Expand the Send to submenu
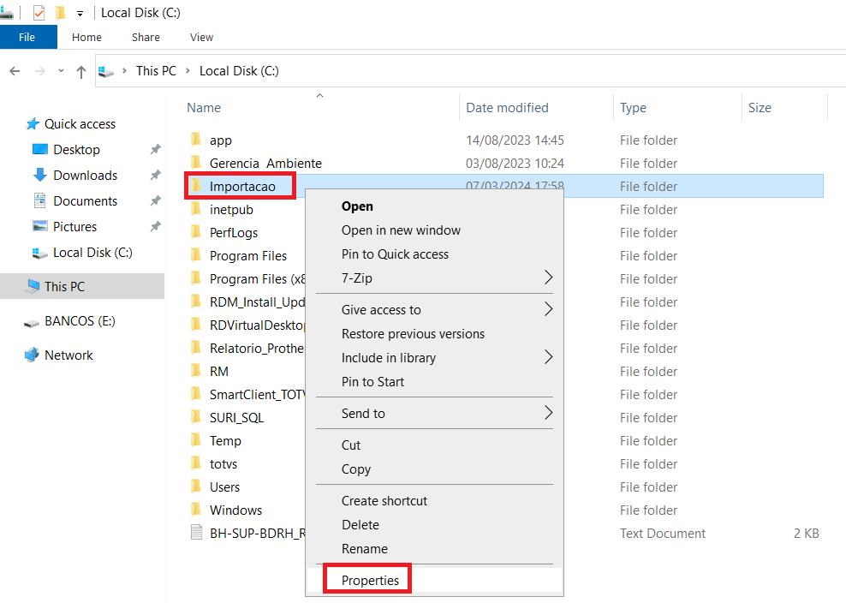 click(x=548, y=413)
